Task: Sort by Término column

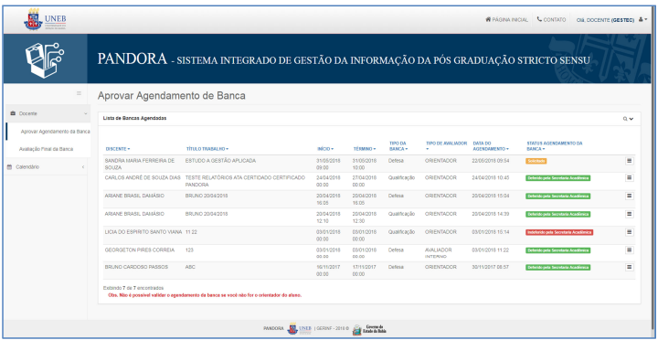Action: click(x=365, y=149)
